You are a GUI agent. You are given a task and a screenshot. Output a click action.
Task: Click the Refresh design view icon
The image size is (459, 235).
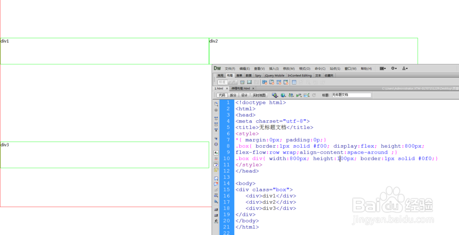click(314, 95)
